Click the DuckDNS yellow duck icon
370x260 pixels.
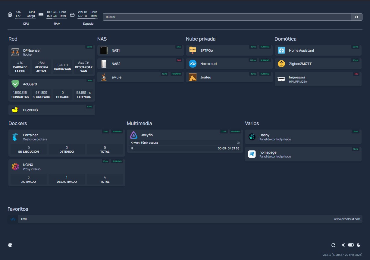[15, 110]
